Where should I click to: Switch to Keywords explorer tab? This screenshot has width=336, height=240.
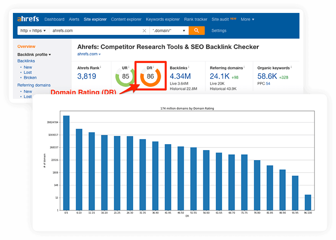pyautogui.click(x=162, y=19)
